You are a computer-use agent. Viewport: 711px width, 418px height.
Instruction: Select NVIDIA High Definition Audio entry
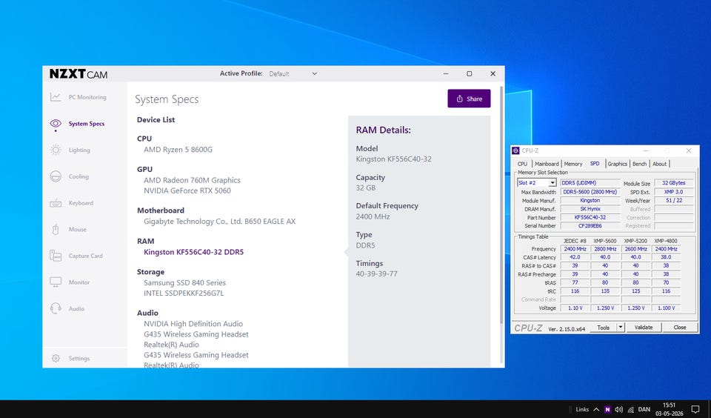193,324
